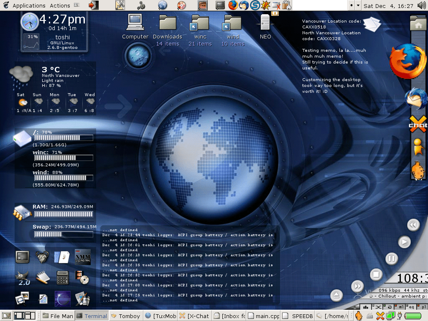The image size is (428, 321).
Task: Toggle repeat in XMMS
Action: click(x=389, y=307)
